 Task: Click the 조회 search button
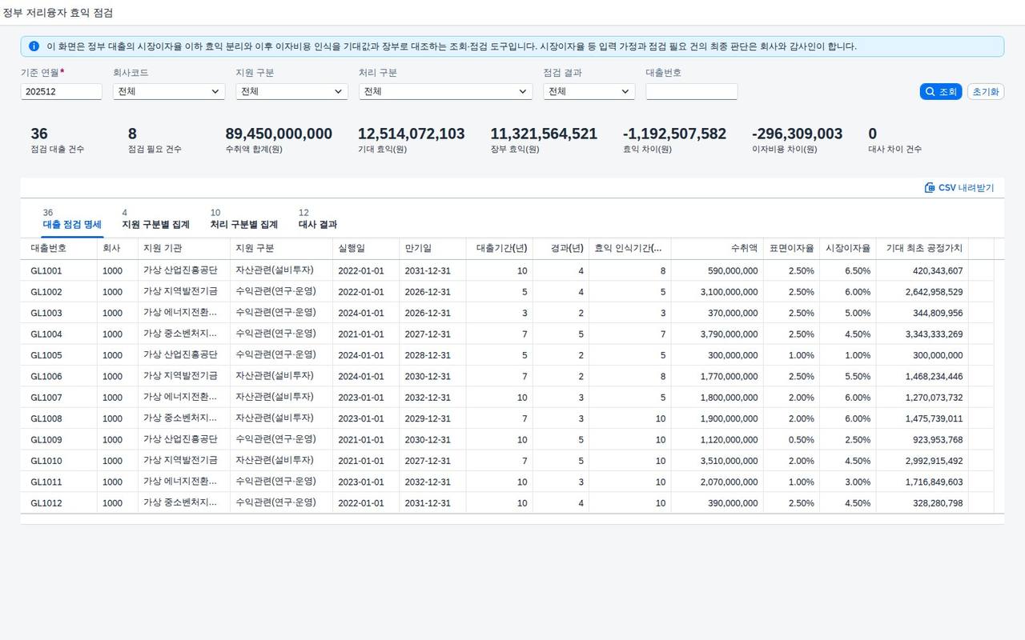click(941, 92)
